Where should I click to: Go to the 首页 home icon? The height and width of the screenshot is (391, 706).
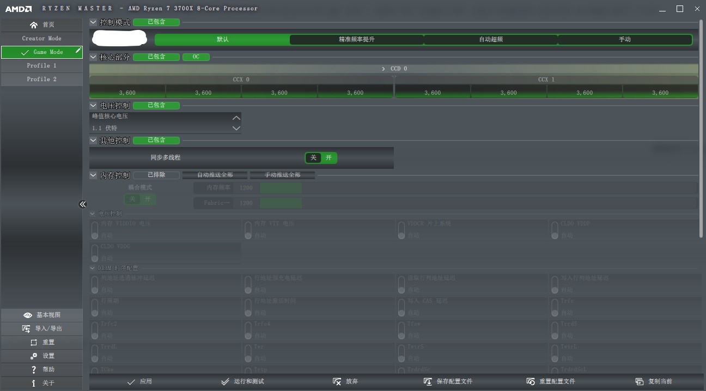(34, 25)
